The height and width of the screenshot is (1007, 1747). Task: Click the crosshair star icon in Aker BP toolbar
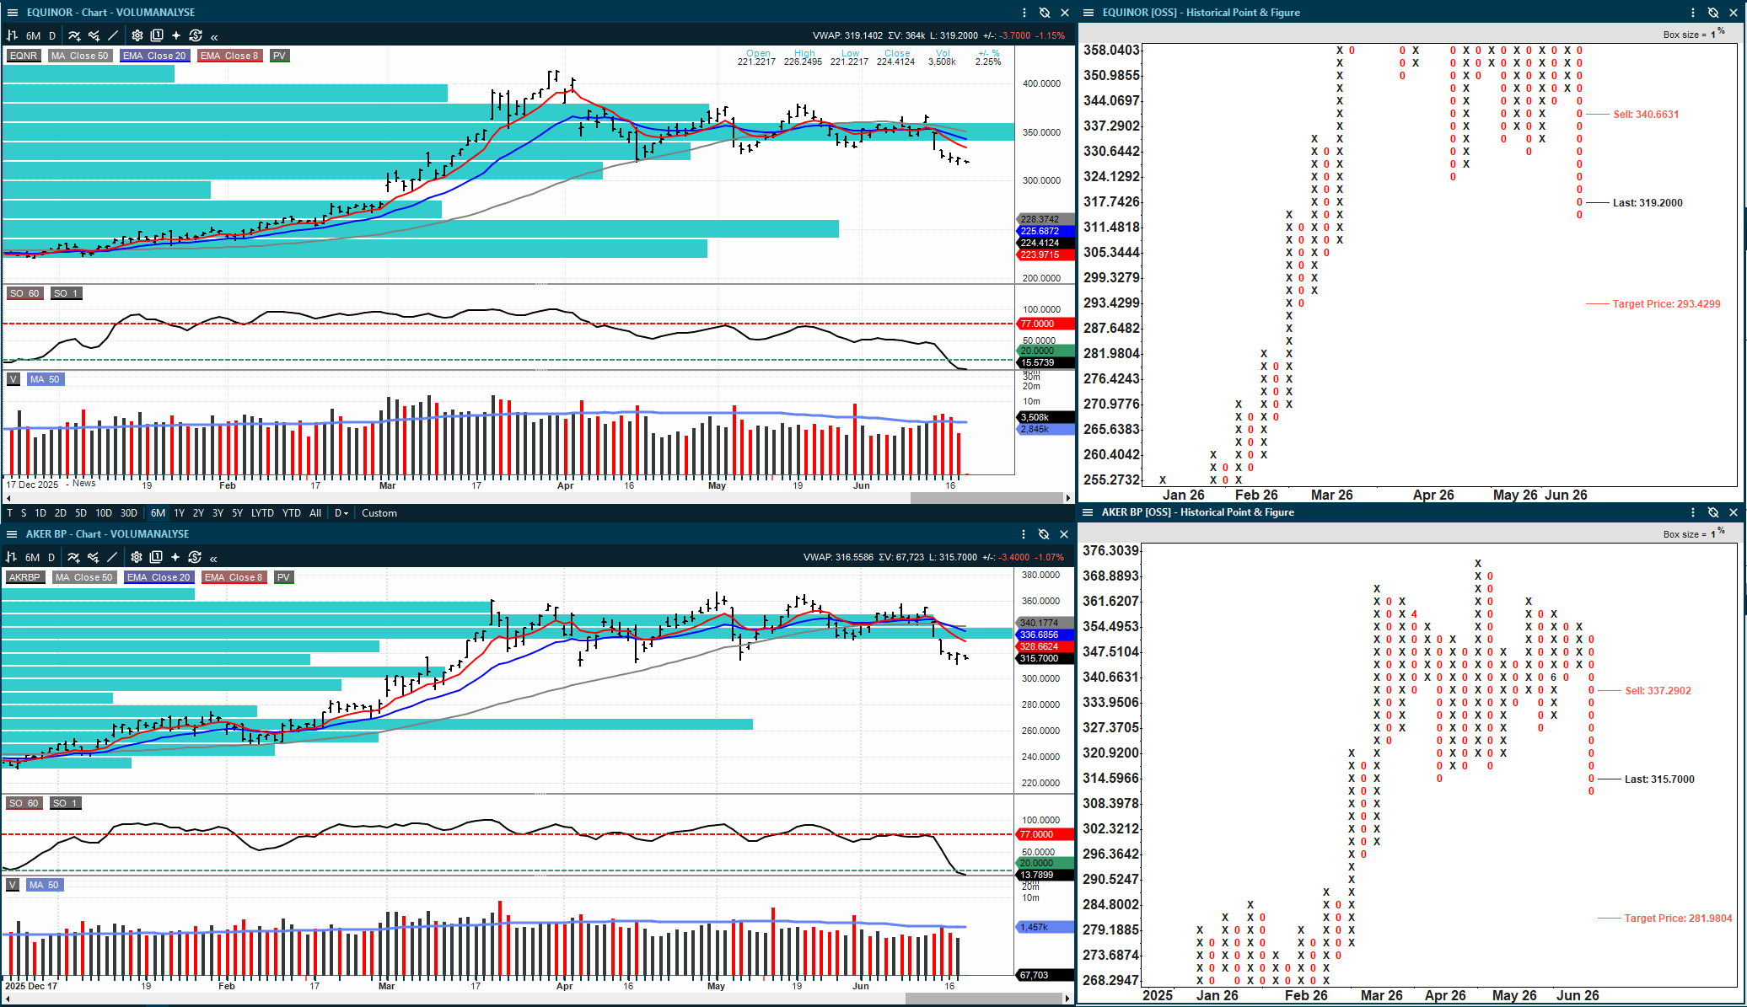coord(175,557)
